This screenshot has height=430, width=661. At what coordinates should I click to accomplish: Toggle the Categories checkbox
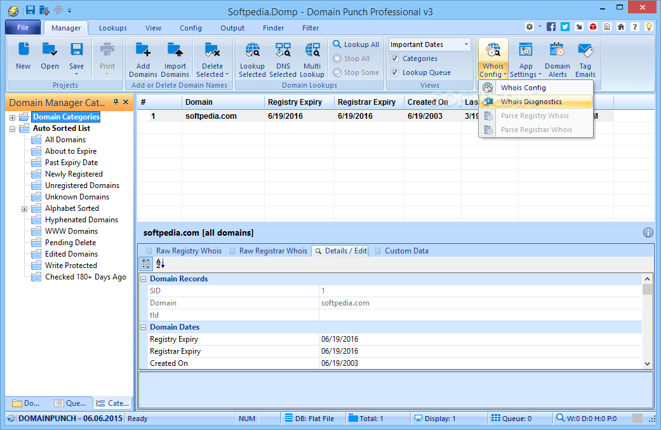(x=394, y=58)
